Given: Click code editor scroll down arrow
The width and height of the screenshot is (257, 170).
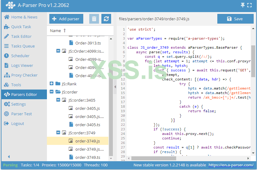Looking at the screenshot, I should [x=253, y=153].
